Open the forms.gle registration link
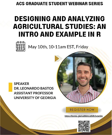112x135 pixels. click(84, 116)
